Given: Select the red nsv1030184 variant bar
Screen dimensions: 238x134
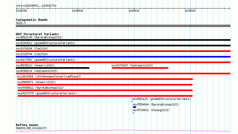Looking at the screenshot, I should pos(123,51).
